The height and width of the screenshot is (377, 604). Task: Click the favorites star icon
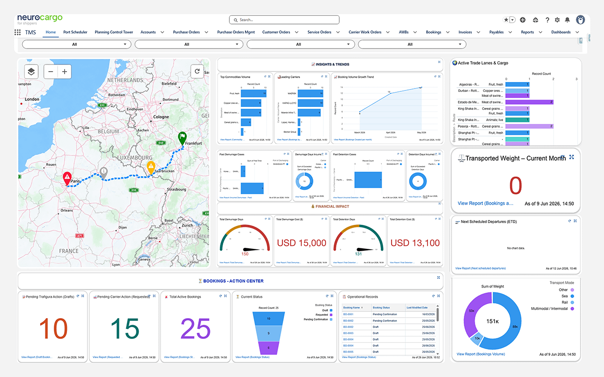pyautogui.click(x=506, y=20)
